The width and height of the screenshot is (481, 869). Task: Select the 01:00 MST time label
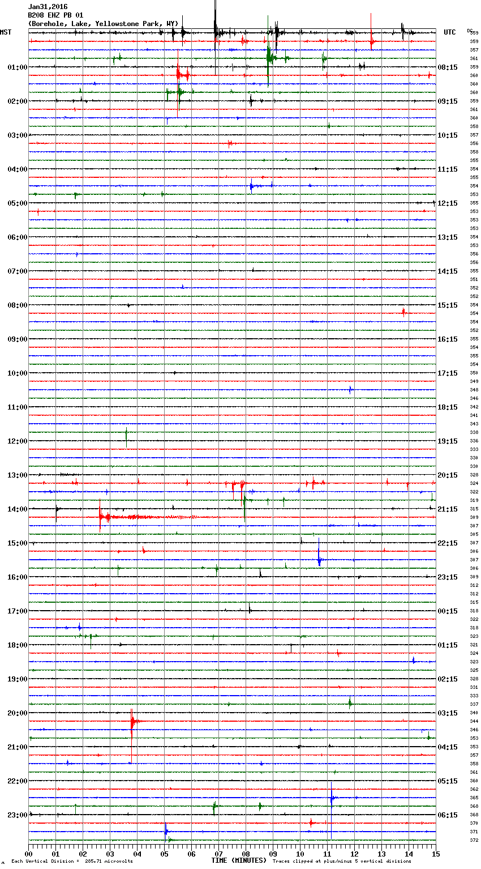pos(18,67)
